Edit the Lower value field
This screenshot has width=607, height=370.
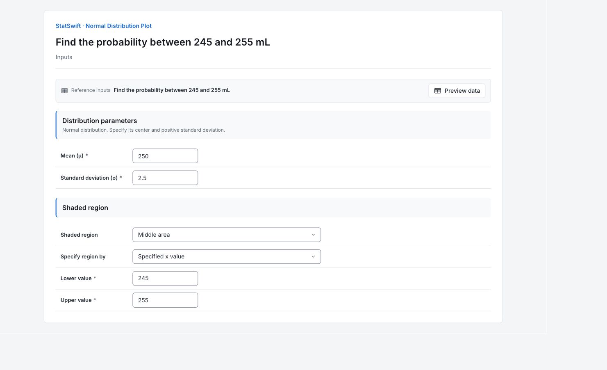(165, 278)
